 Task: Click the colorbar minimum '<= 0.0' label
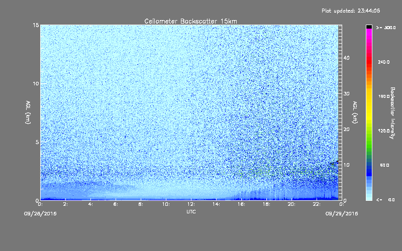[385, 200]
